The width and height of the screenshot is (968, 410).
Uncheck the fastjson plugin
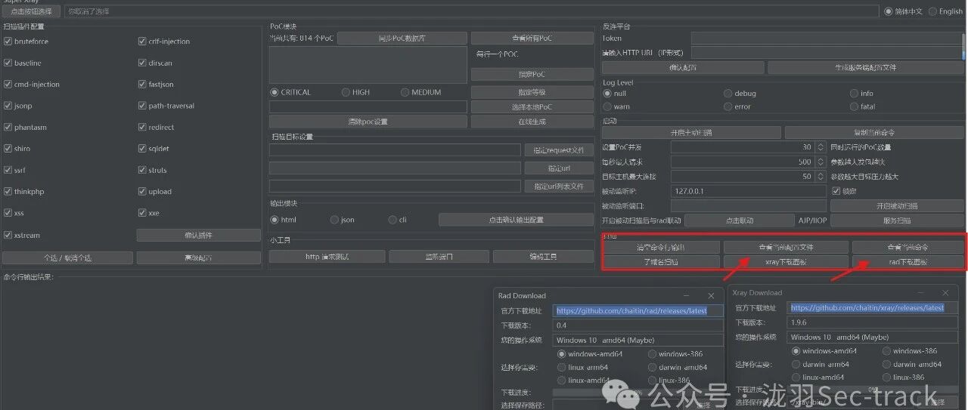tap(142, 85)
